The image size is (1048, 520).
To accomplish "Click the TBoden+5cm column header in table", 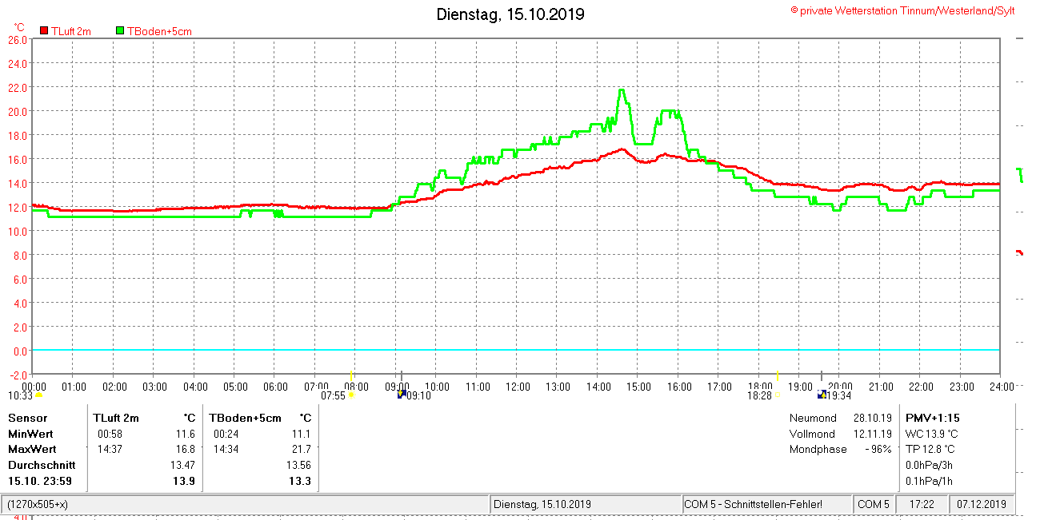I will (x=246, y=418).
